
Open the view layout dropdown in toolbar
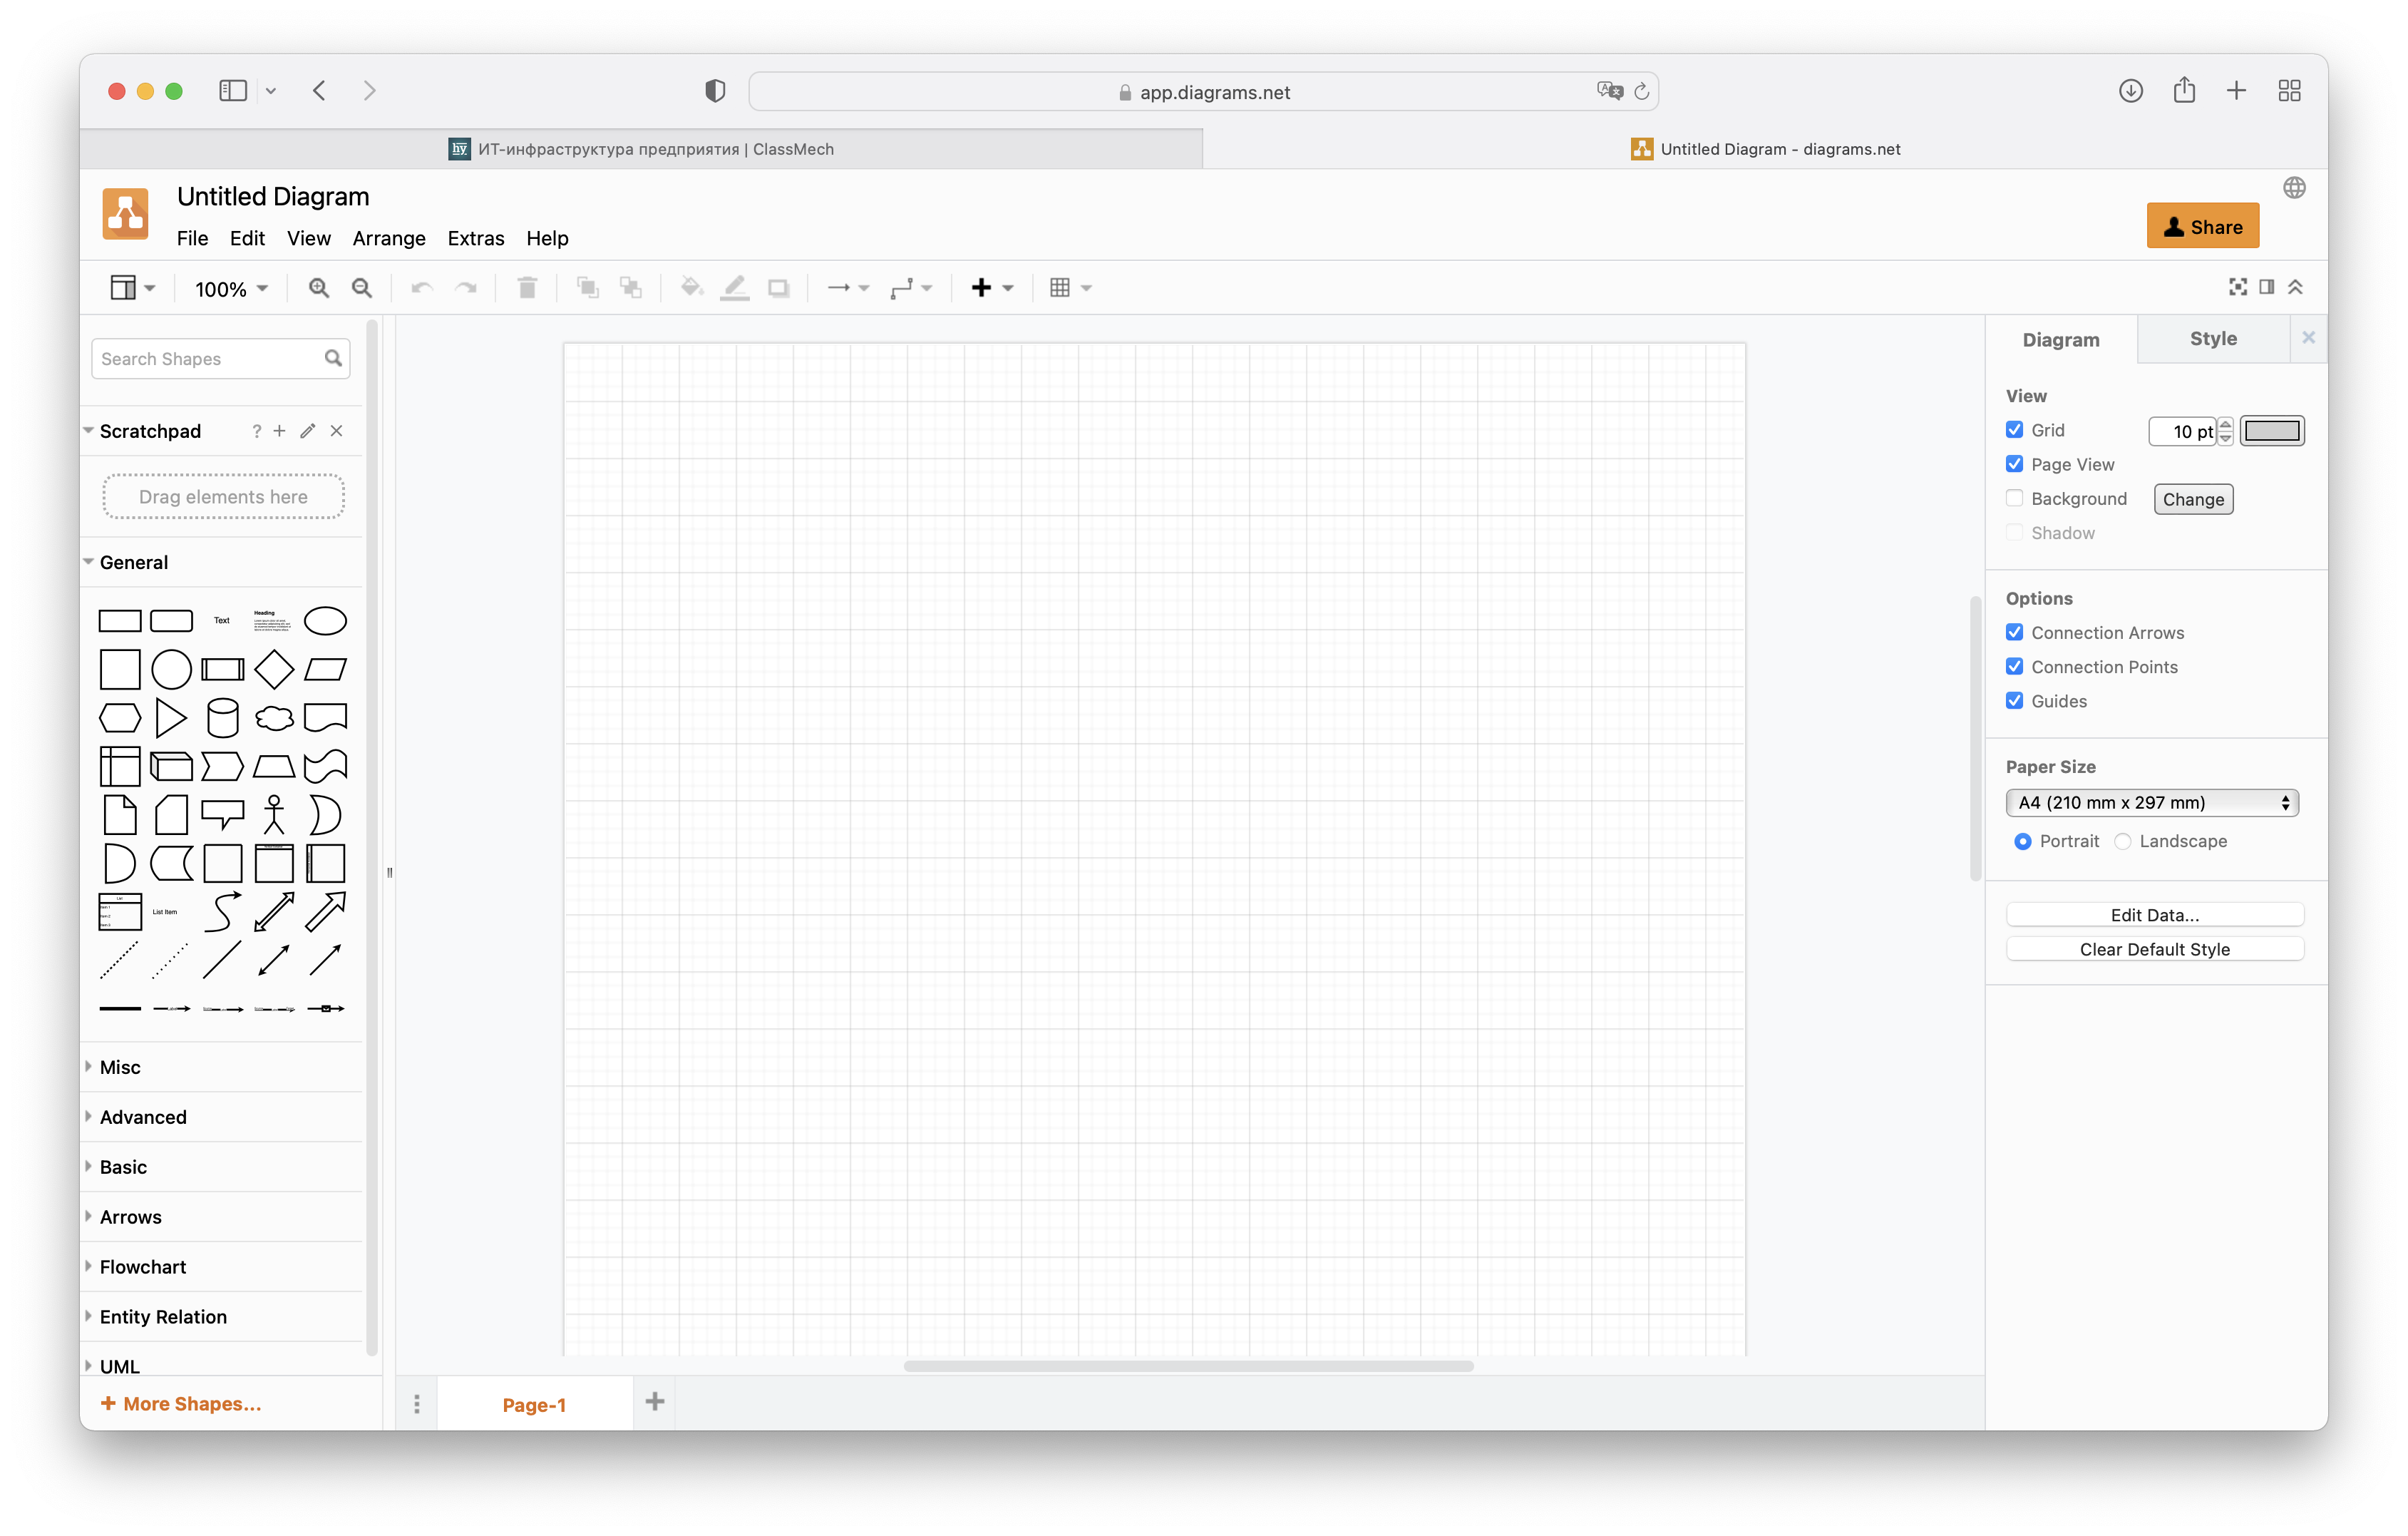[x=132, y=288]
